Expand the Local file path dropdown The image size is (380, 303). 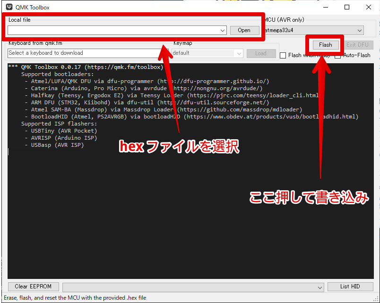click(223, 31)
